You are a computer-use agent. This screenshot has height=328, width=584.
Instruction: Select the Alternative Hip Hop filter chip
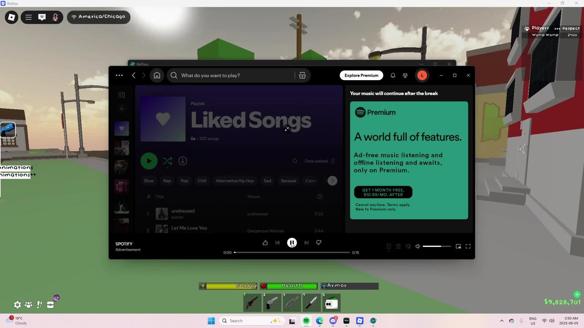click(235, 181)
